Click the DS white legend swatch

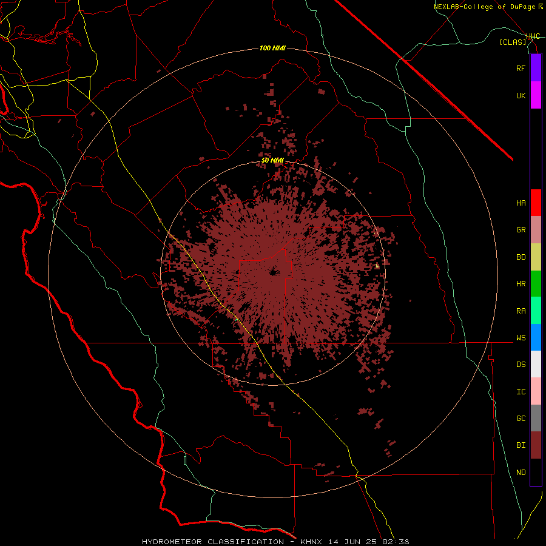point(536,364)
